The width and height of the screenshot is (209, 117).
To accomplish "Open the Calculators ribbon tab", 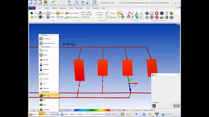I will (x=96, y=8).
